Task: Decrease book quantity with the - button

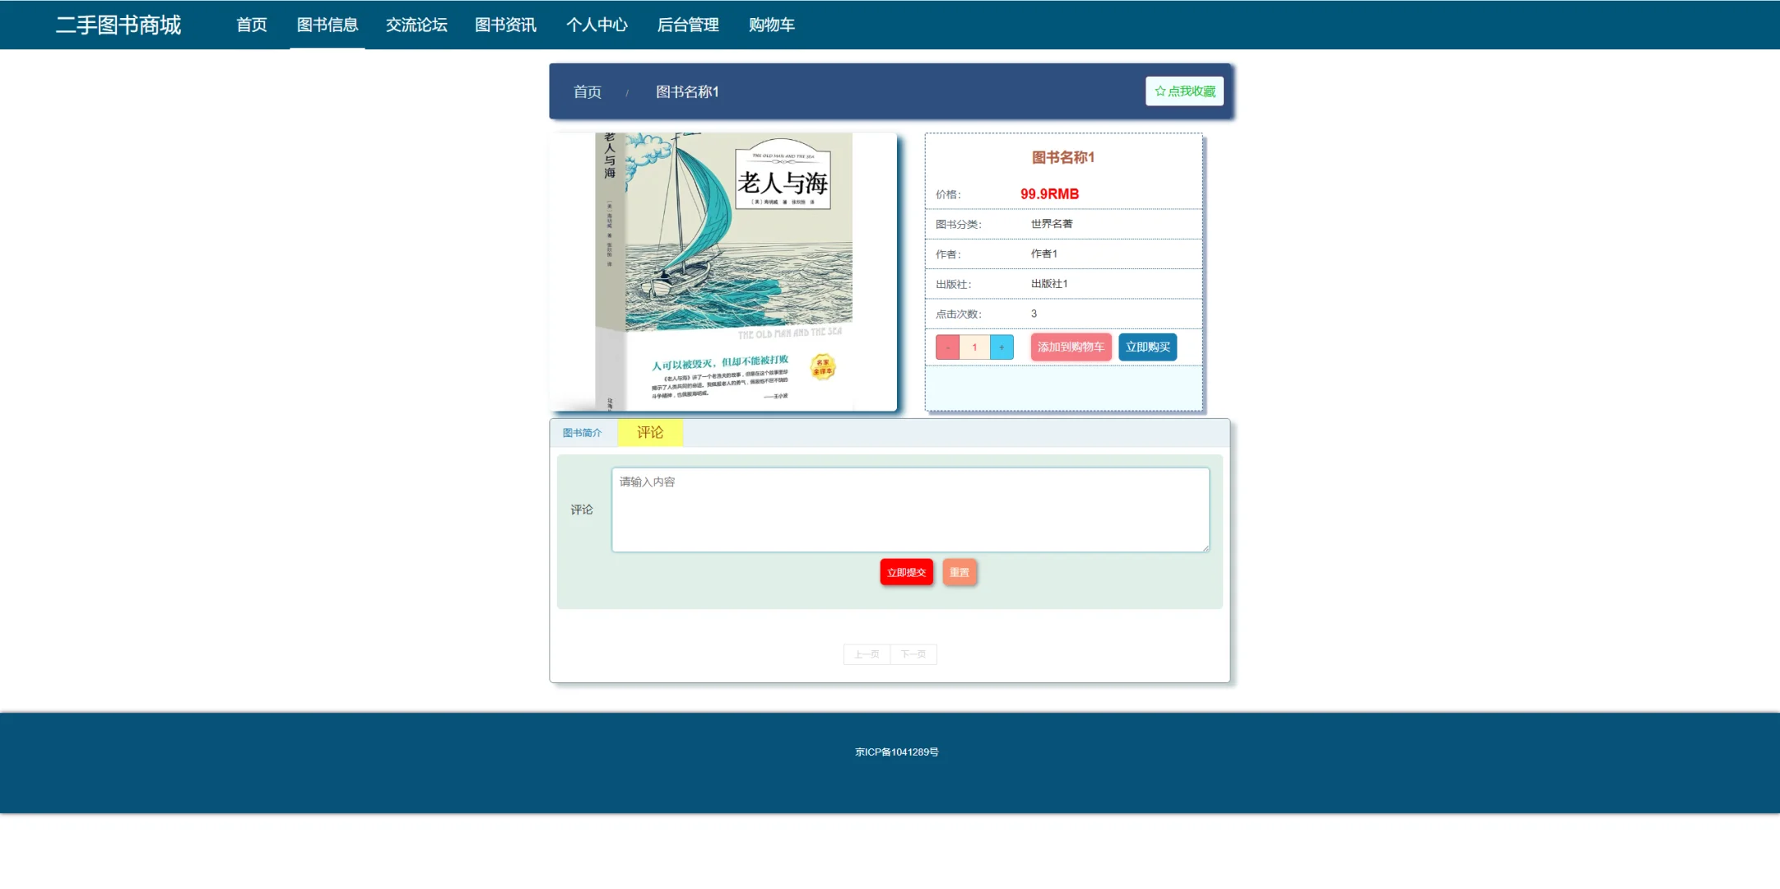Action: pyautogui.click(x=947, y=347)
